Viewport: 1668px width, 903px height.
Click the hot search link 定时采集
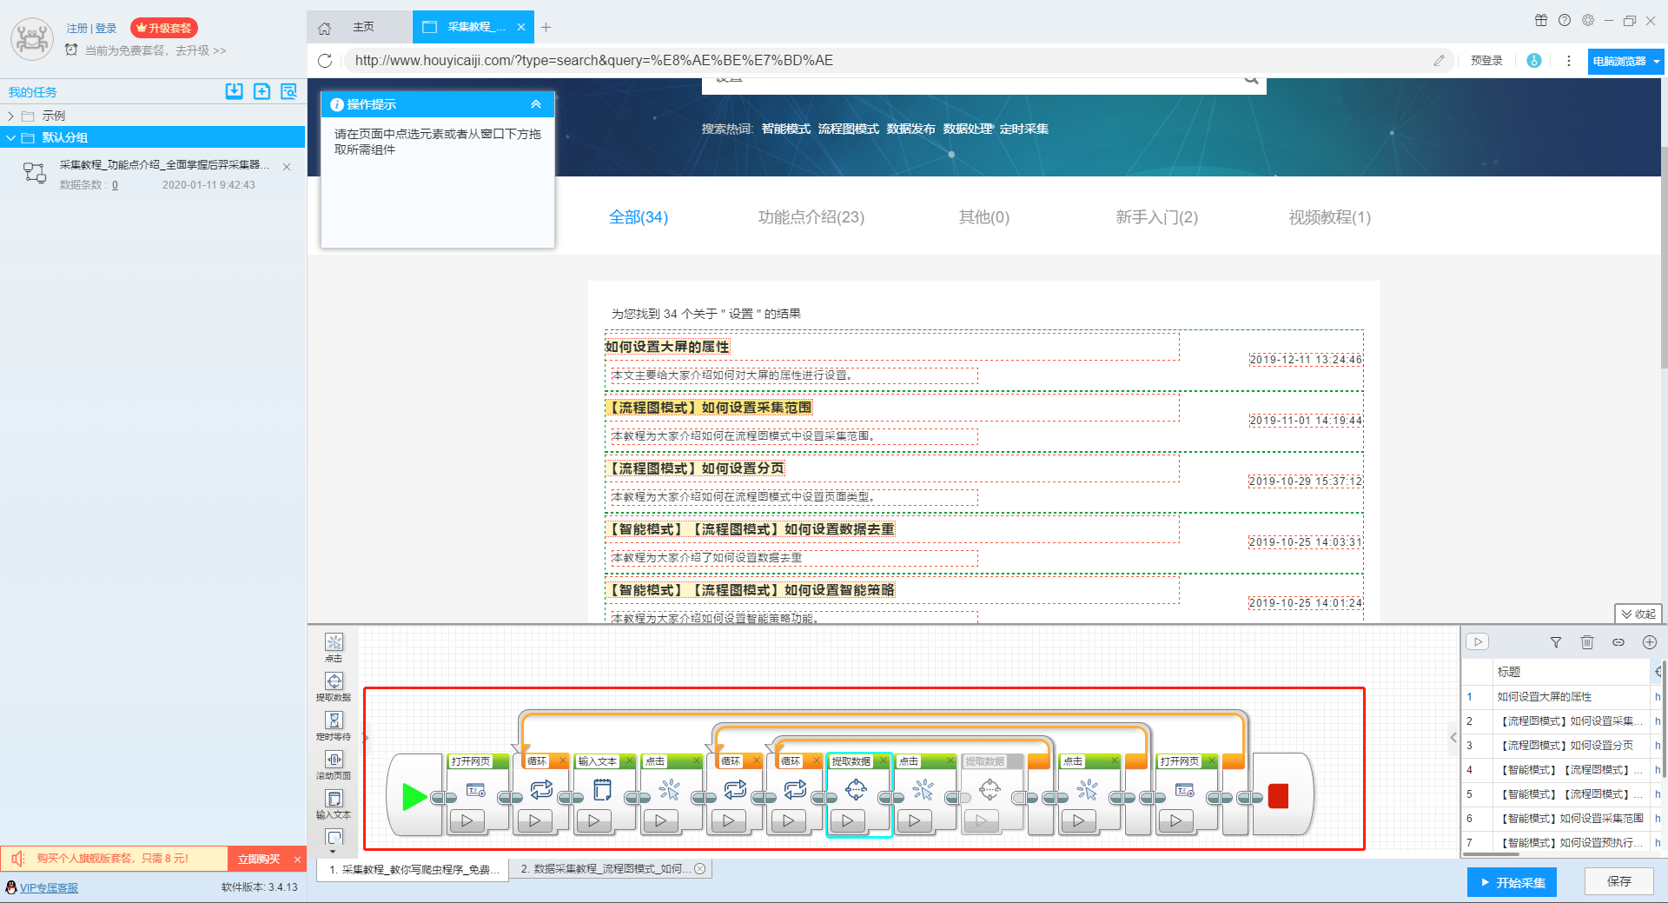[1024, 129]
